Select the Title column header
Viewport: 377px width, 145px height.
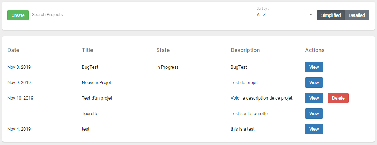pyautogui.click(x=88, y=50)
